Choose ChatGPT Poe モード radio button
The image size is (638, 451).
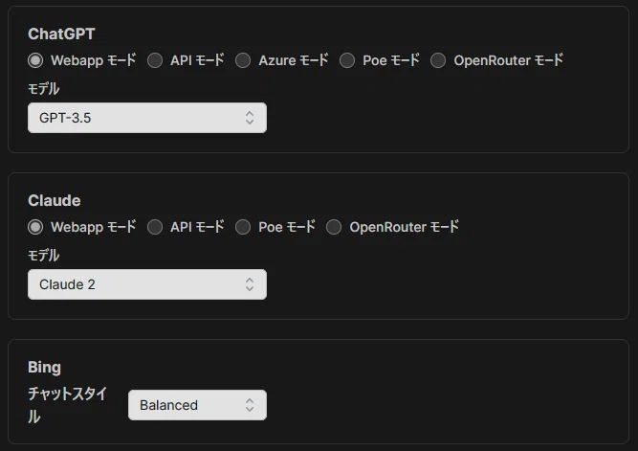347,60
